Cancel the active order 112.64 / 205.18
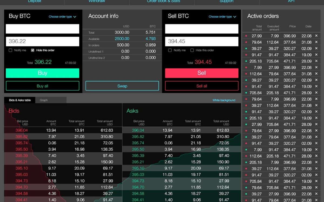This screenshot has width=324, height=202. coord(316,156)
